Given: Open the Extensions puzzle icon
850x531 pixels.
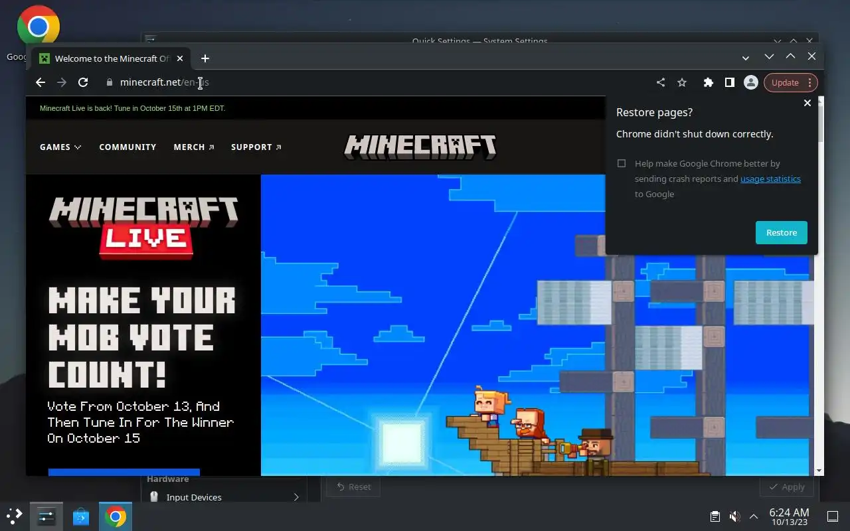Looking at the screenshot, I should 709,82.
